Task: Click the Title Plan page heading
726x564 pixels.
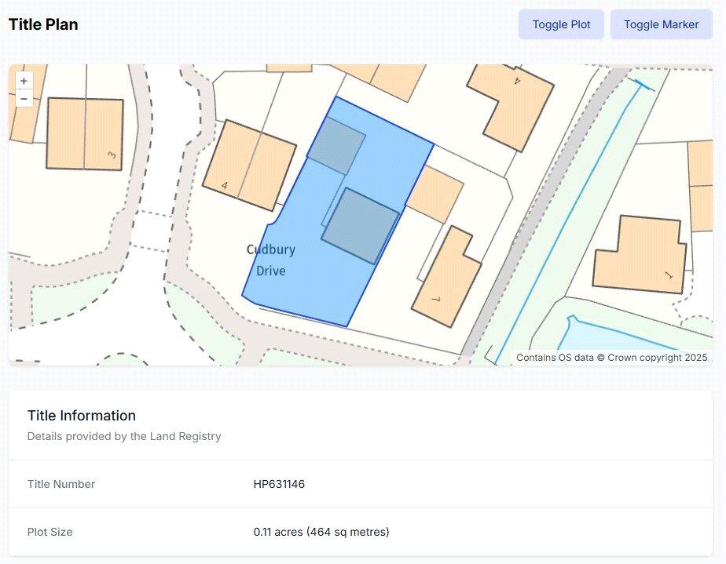Action: click(x=43, y=24)
